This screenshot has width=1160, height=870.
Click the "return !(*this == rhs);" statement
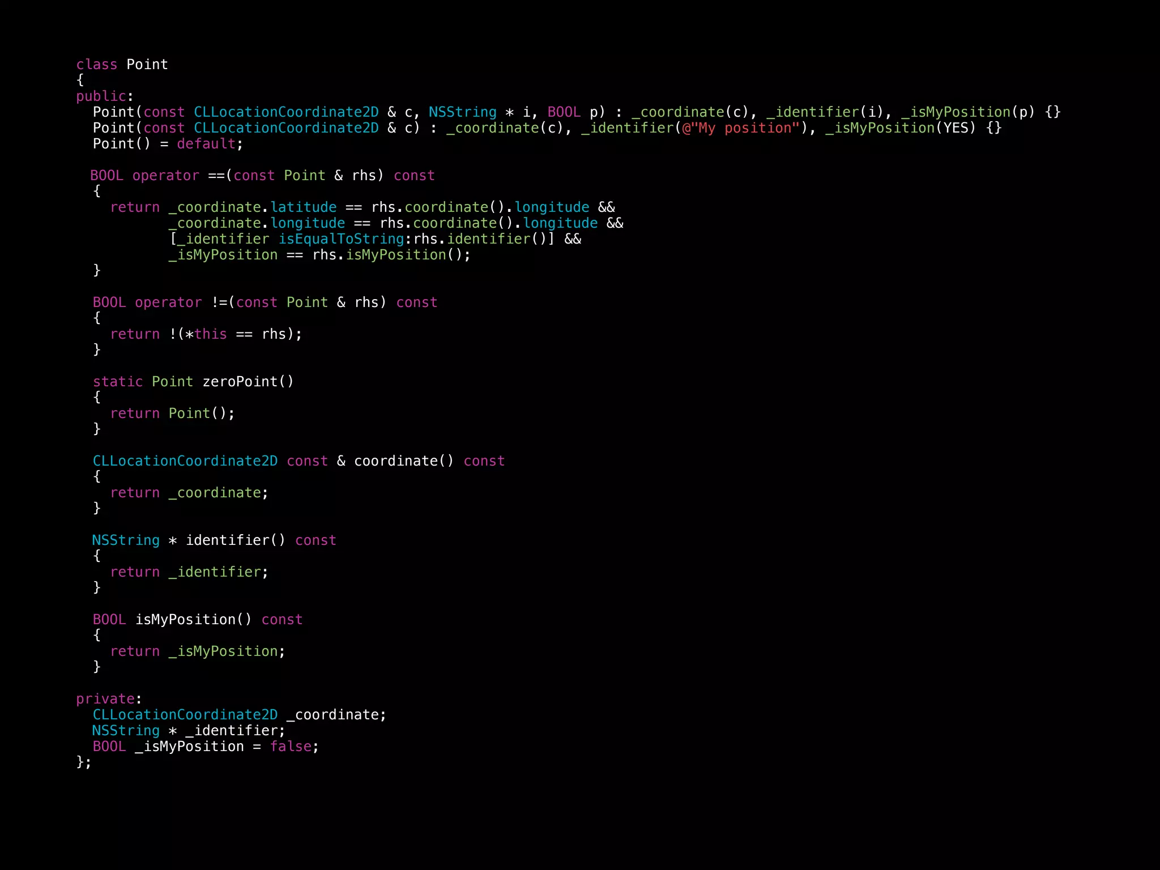coord(206,334)
